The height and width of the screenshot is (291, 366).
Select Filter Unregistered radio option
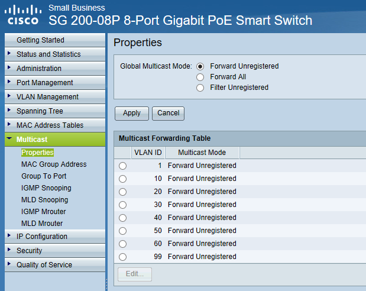click(x=200, y=88)
